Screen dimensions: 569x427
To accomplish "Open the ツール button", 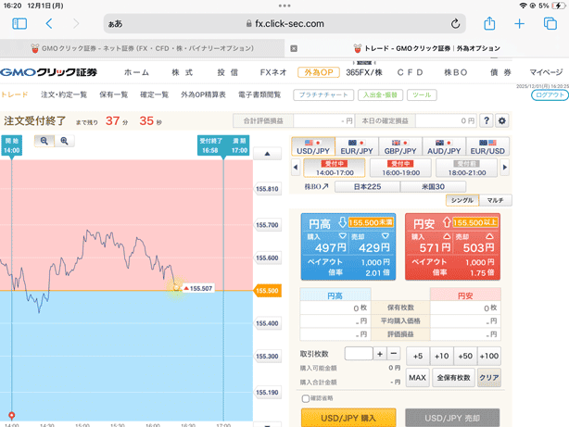I will pos(422,95).
